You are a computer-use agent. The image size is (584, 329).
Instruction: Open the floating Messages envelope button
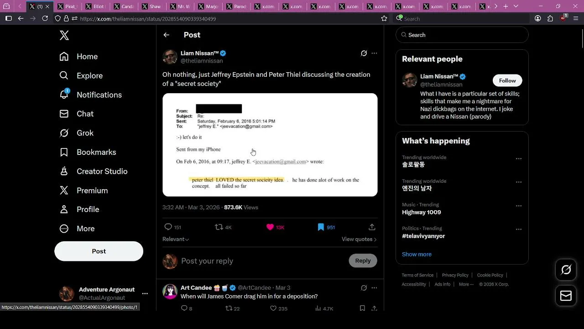pyautogui.click(x=566, y=296)
